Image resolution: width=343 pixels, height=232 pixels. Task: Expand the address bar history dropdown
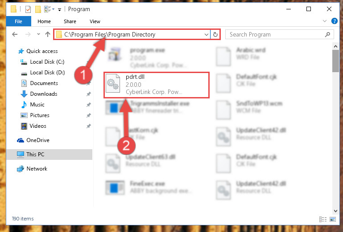[x=206, y=35]
